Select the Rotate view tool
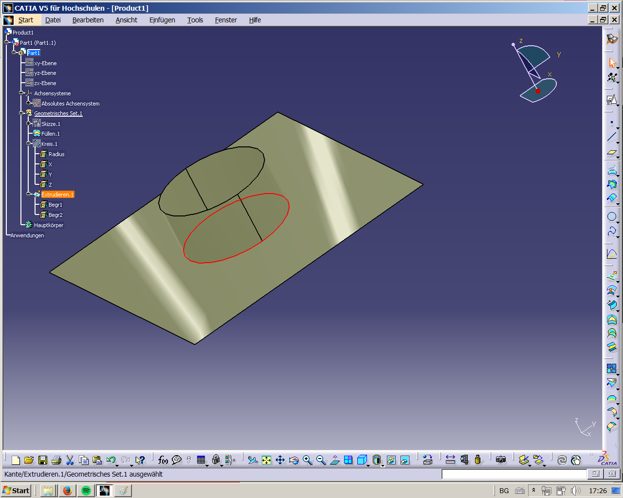623x498 pixels. tap(294, 460)
